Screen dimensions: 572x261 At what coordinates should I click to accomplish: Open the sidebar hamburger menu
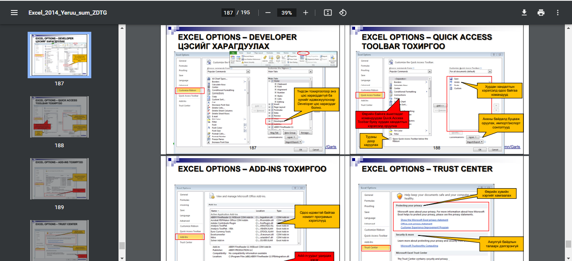pos(14,13)
